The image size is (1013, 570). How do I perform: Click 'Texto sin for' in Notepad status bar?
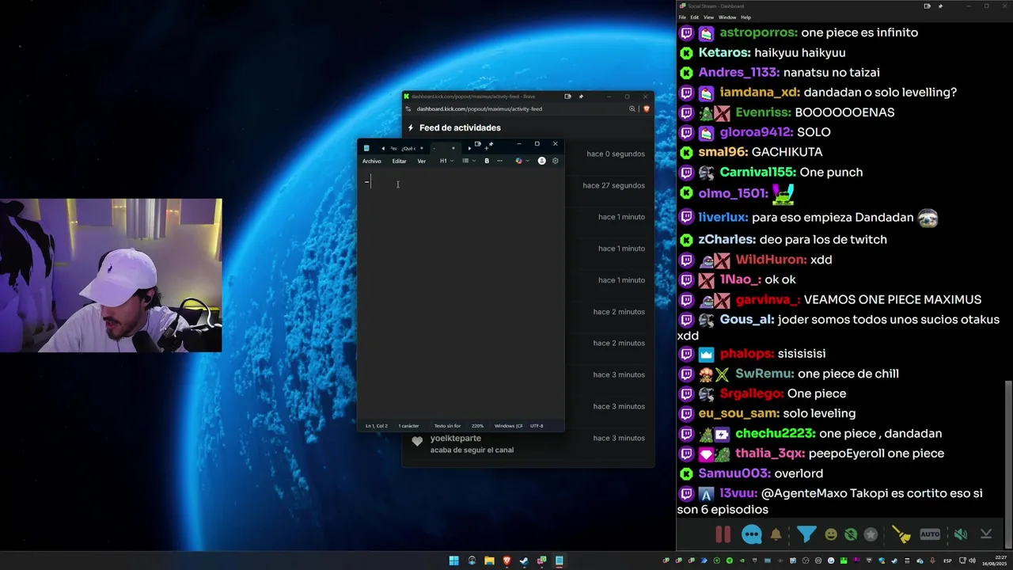click(447, 426)
